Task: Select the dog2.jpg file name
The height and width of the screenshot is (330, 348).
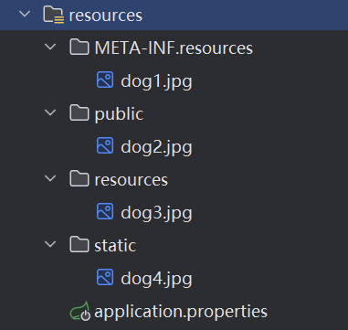Action: tap(156, 147)
